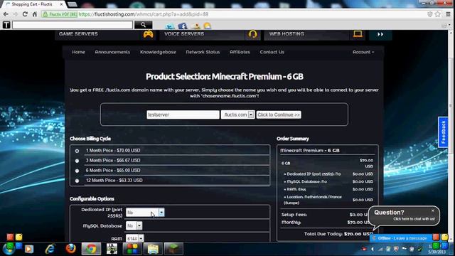Image resolution: width=455 pixels, height=256 pixels.
Task: Close the Question chat bubble
Action: coord(433,210)
